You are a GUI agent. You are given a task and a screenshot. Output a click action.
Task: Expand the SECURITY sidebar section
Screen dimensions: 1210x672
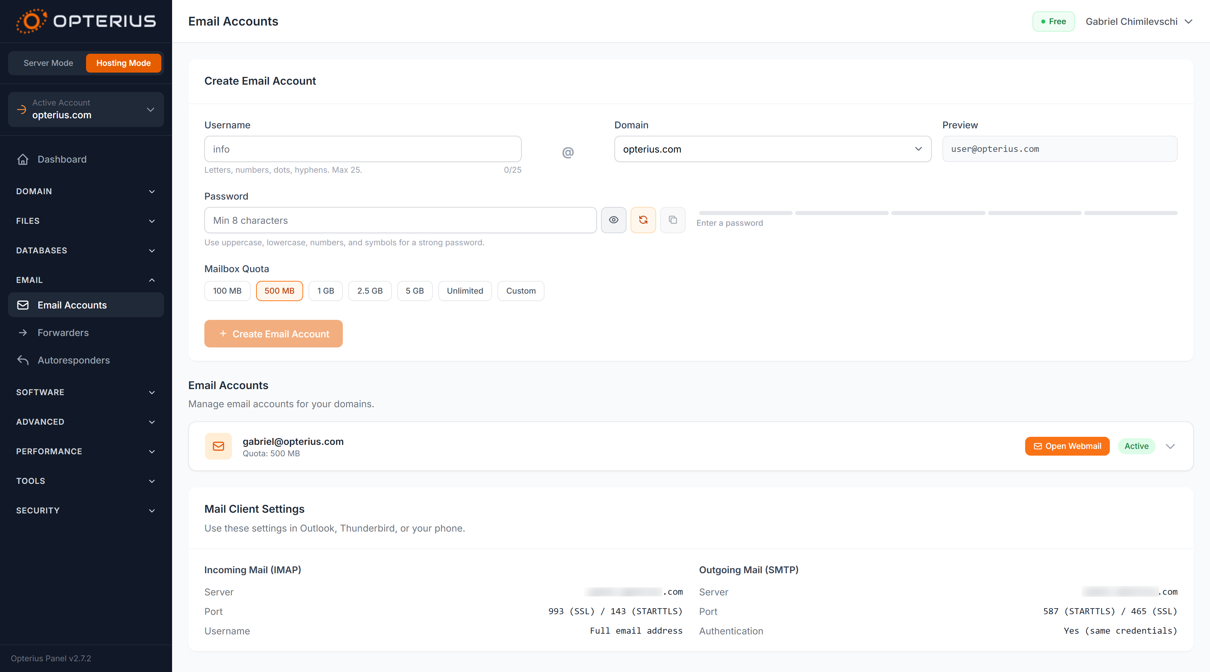(86, 510)
